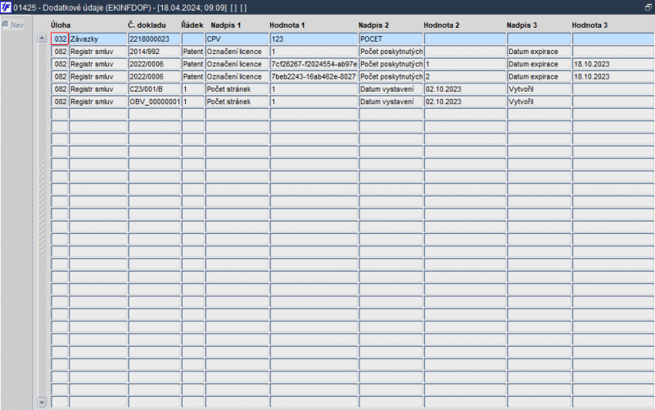The width and height of the screenshot is (655, 410).
Task: Click Označení licence in 2014/992 row
Action: [x=237, y=52]
